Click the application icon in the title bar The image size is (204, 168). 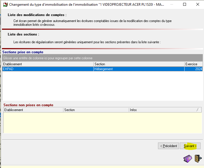coord(5,5)
